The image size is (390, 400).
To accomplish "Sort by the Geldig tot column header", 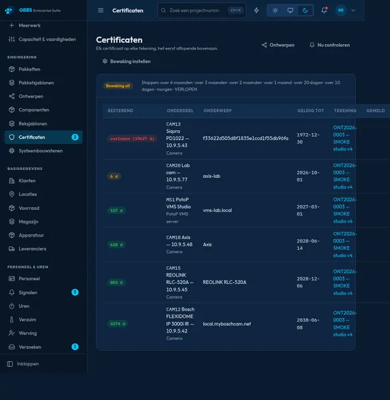I will (311, 111).
